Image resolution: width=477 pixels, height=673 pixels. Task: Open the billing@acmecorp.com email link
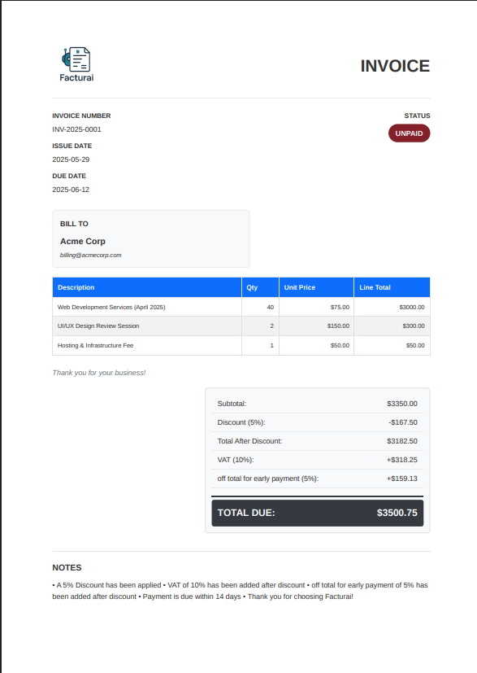pos(90,255)
